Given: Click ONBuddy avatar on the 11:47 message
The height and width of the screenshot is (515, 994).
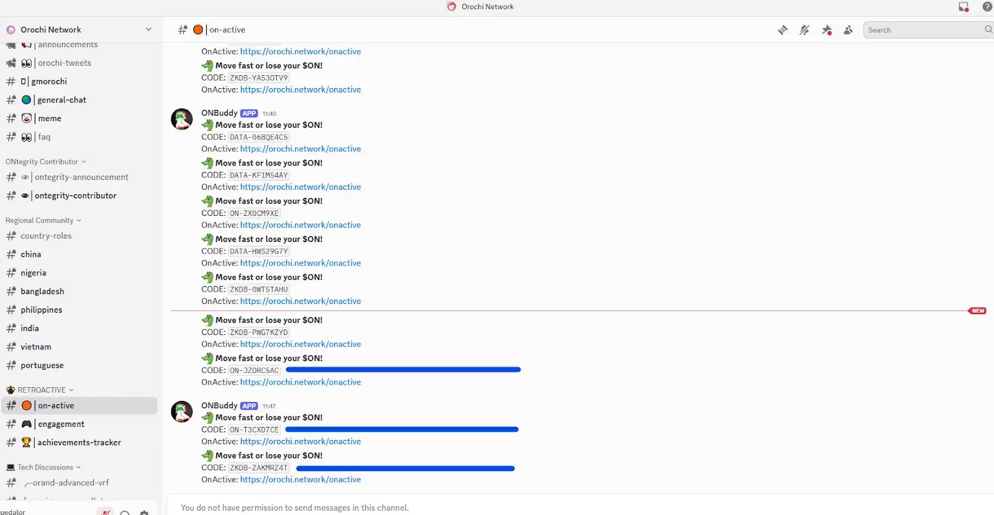Looking at the screenshot, I should pos(181,412).
